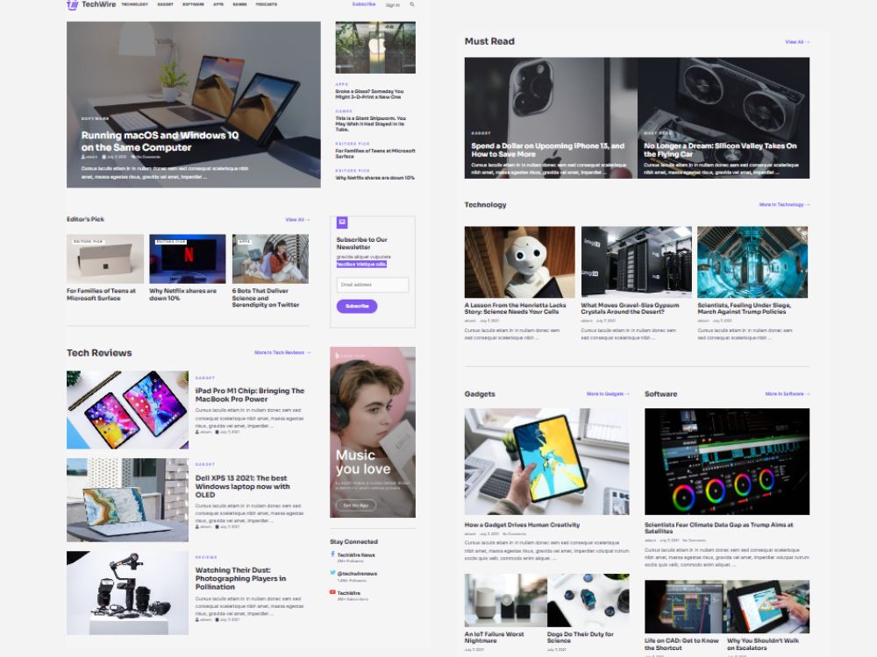
Task: Open the robot thumbnail in Technology section
Action: 519,262
